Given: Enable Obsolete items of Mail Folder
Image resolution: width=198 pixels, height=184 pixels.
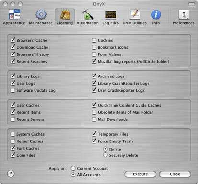Looking at the screenshot, I should pos(94,112).
